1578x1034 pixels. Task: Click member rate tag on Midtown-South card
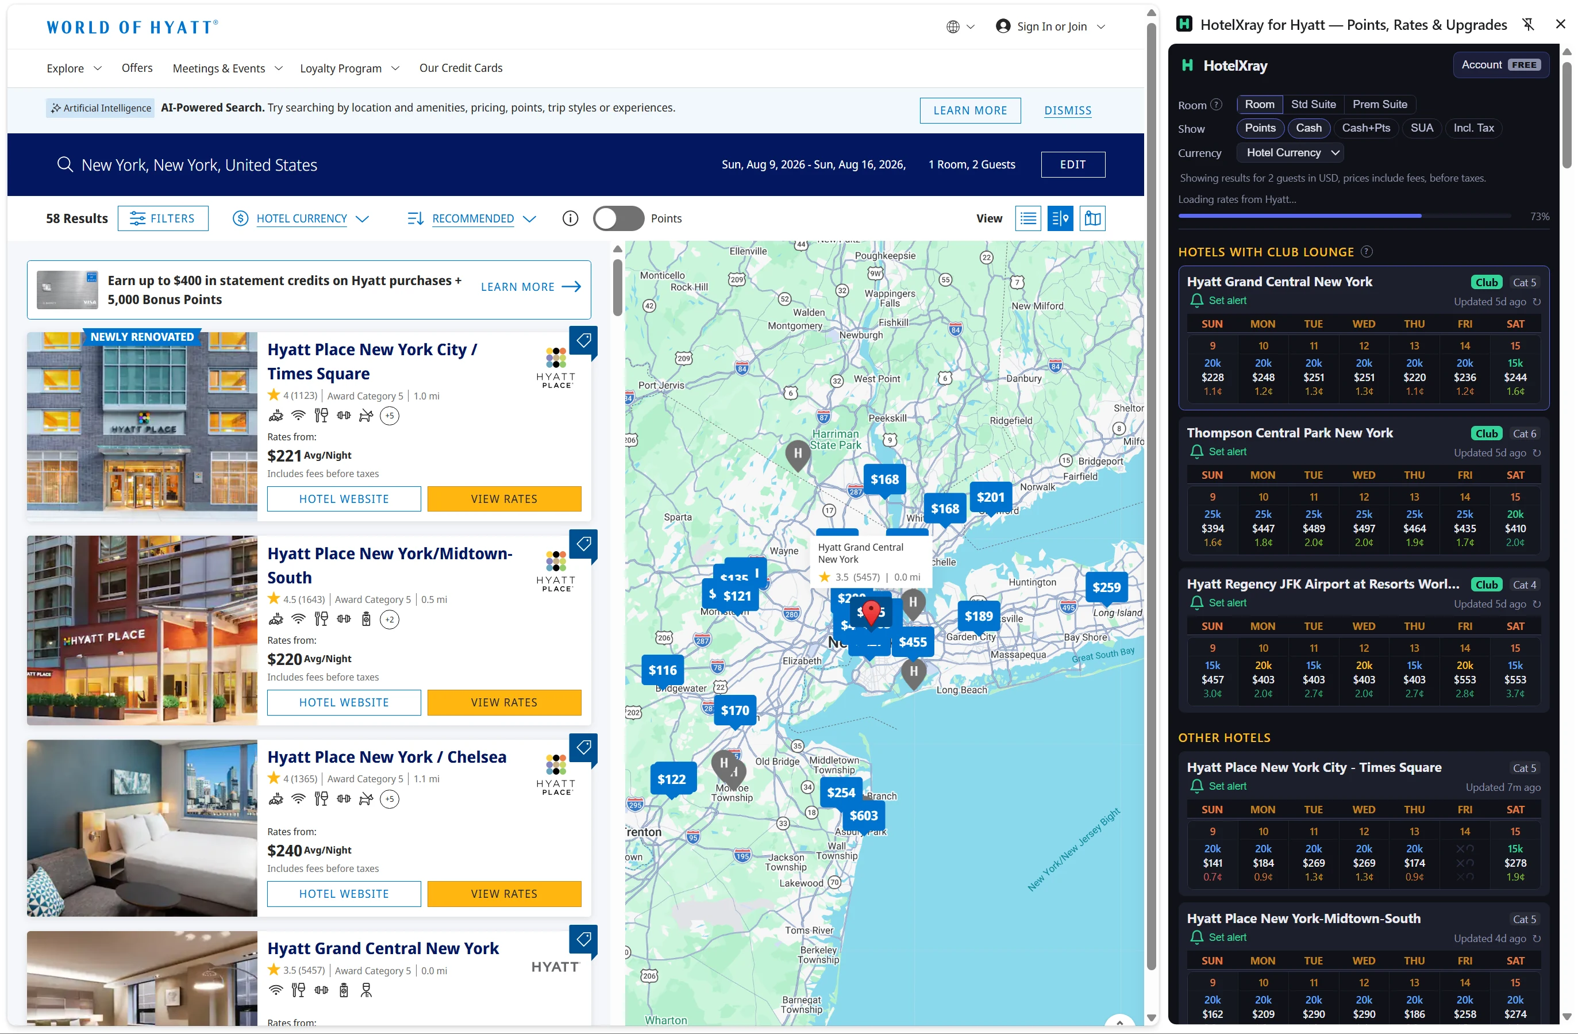583,545
